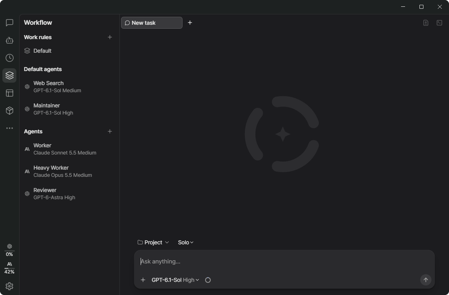The height and width of the screenshot is (295, 449).
Task: Open a new tab with plus icon
Action: [190, 23]
